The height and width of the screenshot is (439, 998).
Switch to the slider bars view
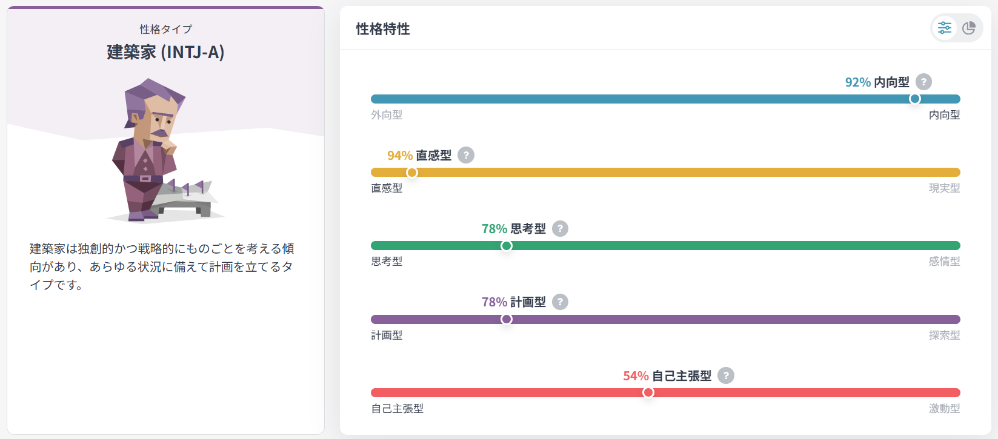point(944,28)
